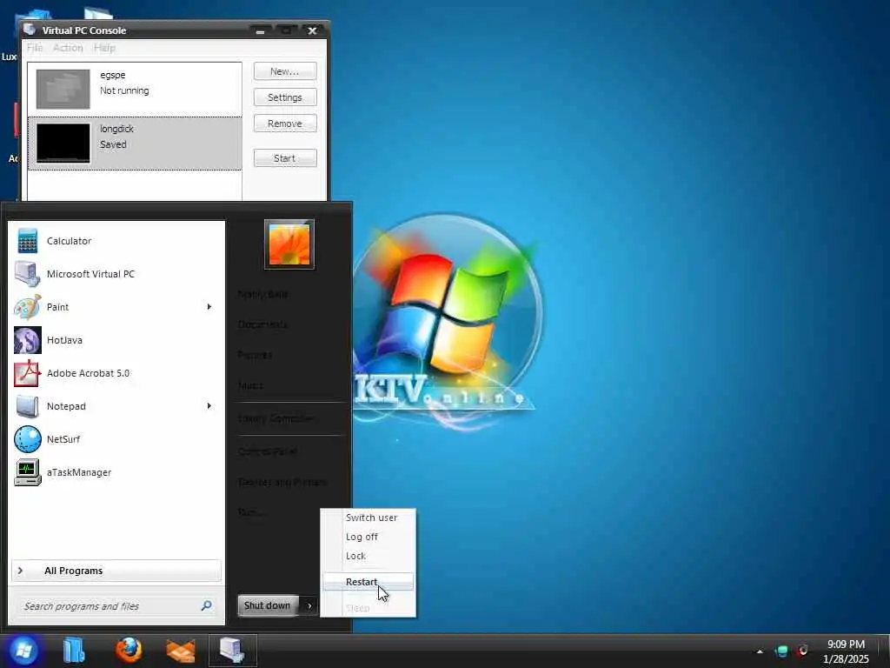Launch Firefox from the taskbar

pyautogui.click(x=129, y=651)
